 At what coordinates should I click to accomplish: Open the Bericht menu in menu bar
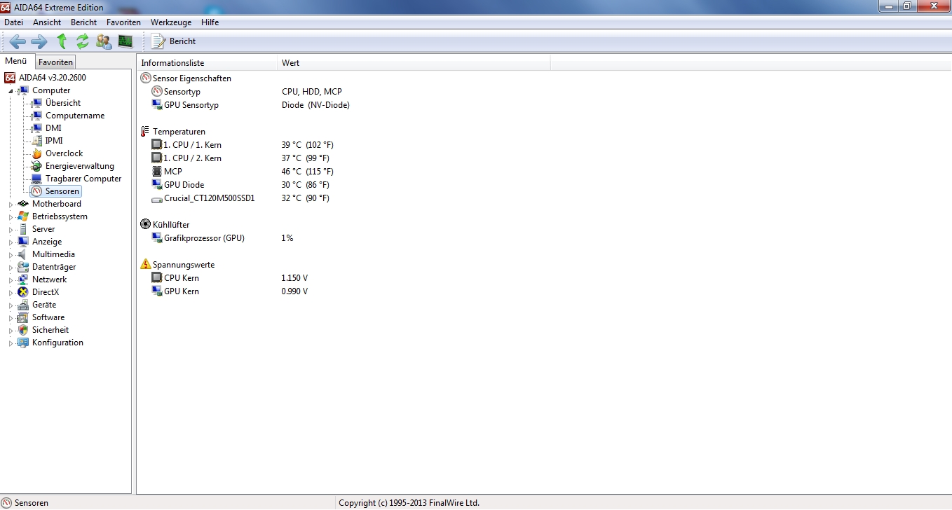coord(83,22)
